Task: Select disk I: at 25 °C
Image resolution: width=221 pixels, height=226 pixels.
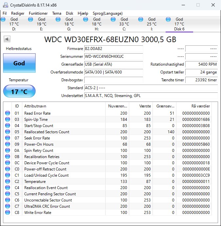Action: click(x=151, y=24)
